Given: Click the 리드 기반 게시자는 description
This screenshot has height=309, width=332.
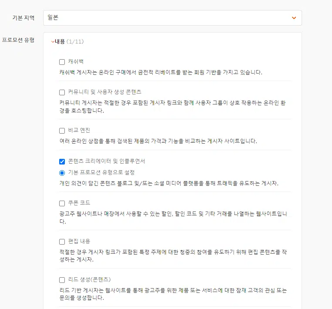Looking at the screenshot, I should [x=173, y=294].
